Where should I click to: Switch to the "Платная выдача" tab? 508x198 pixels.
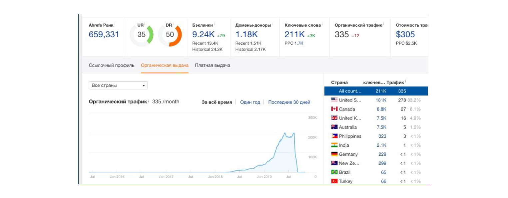213,65
